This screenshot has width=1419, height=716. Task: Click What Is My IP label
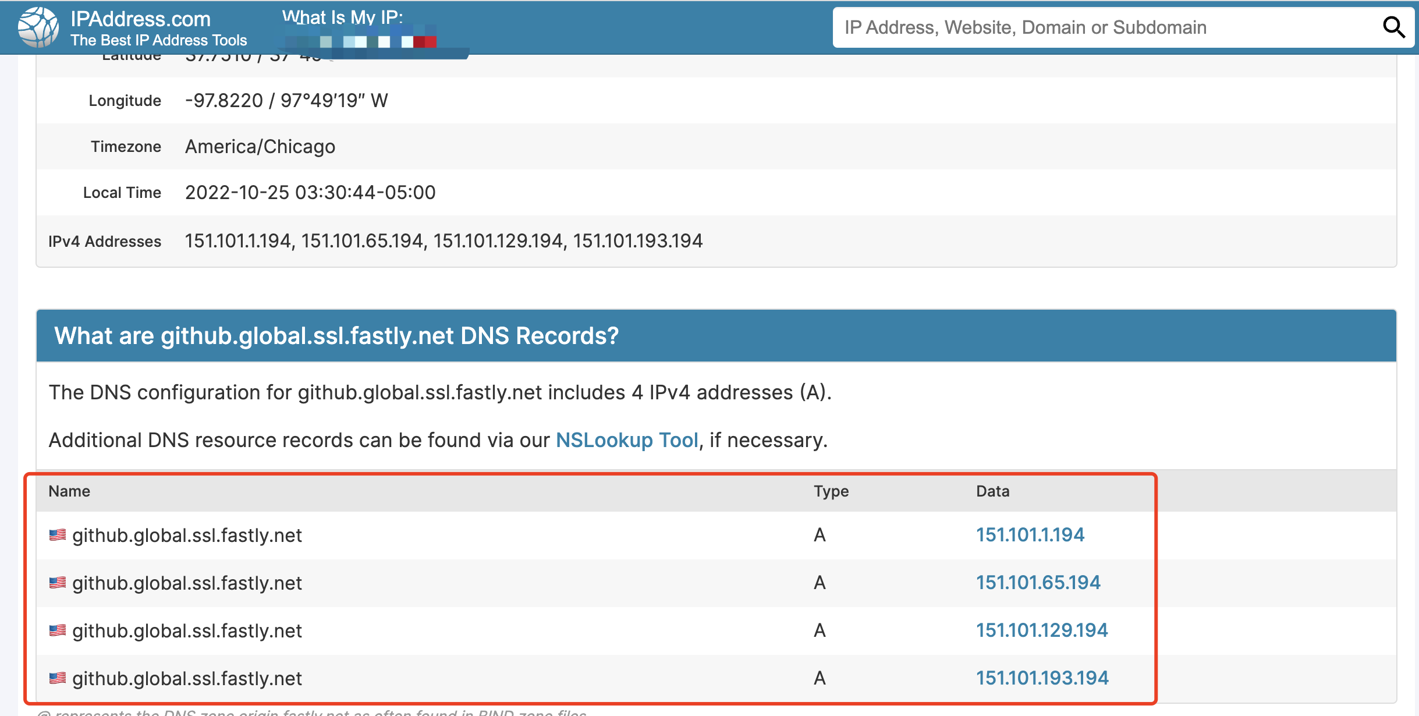click(342, 17)
